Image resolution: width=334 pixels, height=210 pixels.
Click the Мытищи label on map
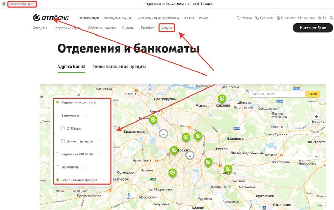pos(202,106)
